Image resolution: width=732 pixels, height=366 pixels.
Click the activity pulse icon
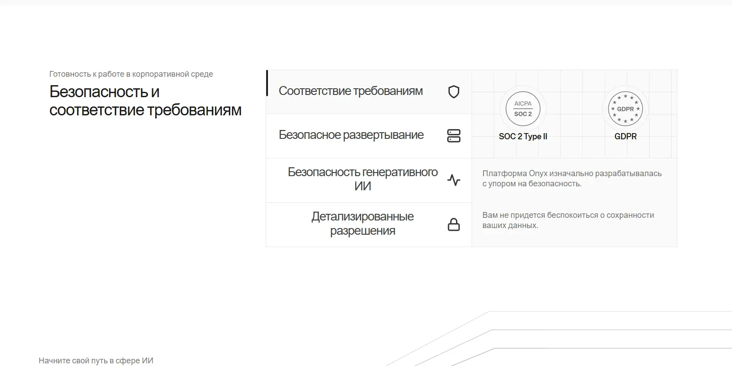pos(453,180)
